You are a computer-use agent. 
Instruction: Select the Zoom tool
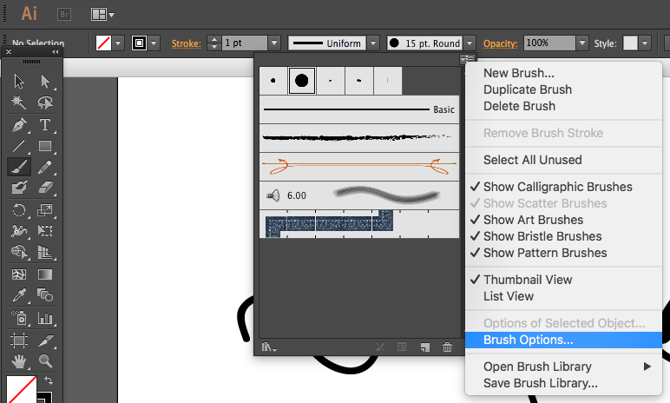tap(45, 360)
